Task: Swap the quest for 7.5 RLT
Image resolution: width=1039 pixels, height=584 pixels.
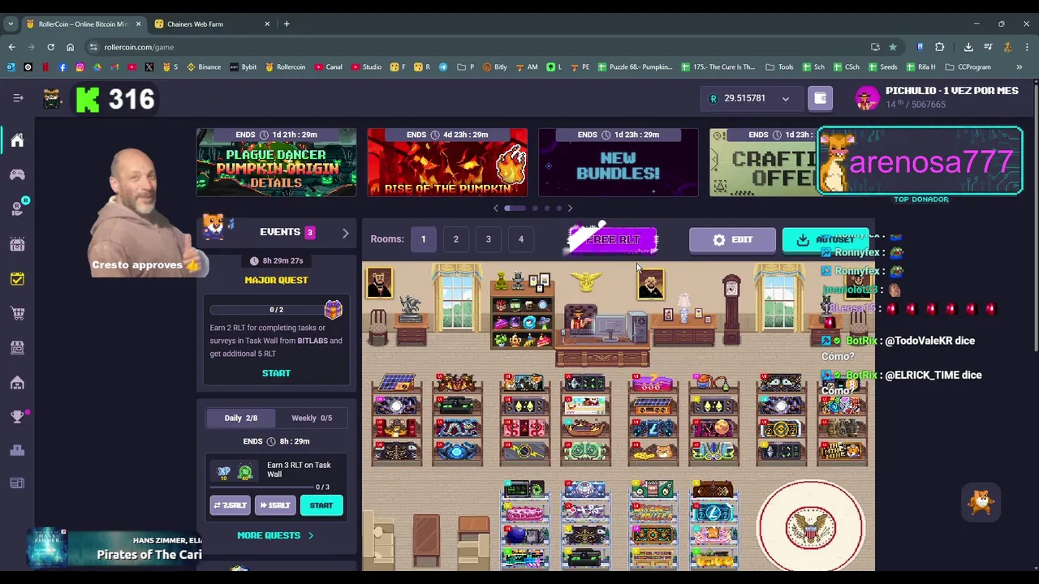Action: (230, 505)
